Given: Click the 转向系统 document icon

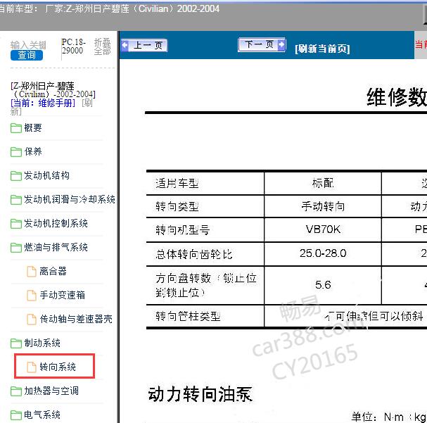Looking at the screenshot, I should (x=32, y=367).
